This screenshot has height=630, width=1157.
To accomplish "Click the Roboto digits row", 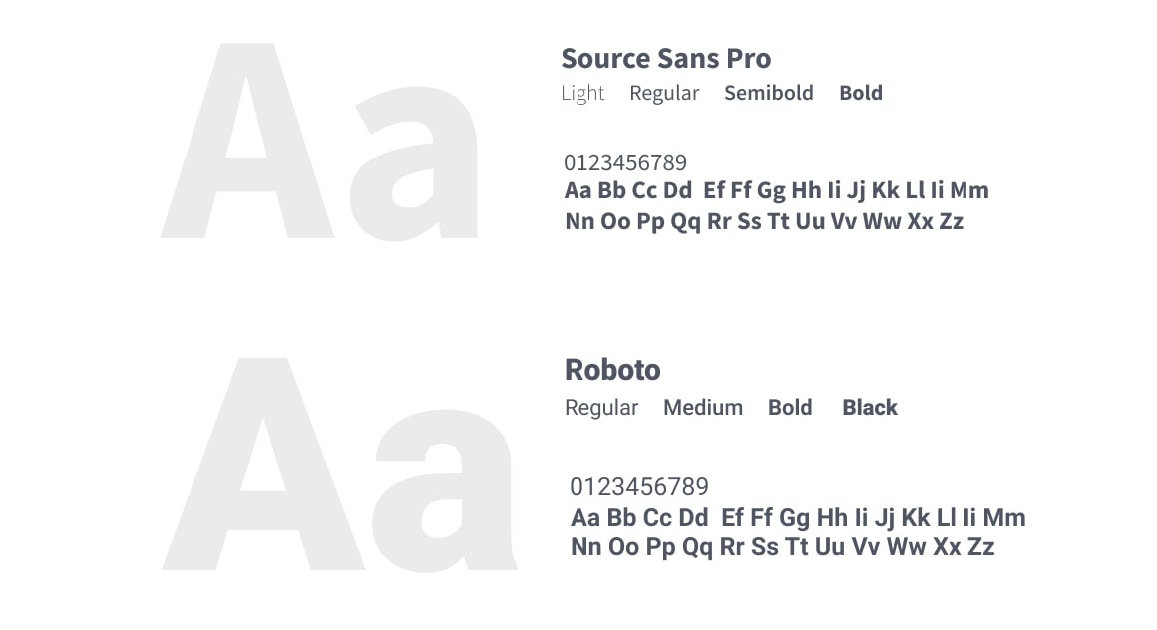I will pyautogui.click(x=639, y=486).
